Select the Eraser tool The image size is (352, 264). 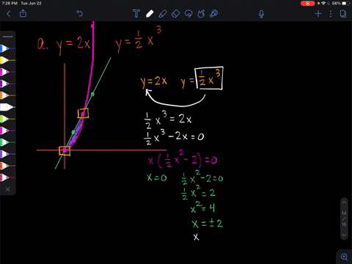pyautogui.click(x=176, y=14)
